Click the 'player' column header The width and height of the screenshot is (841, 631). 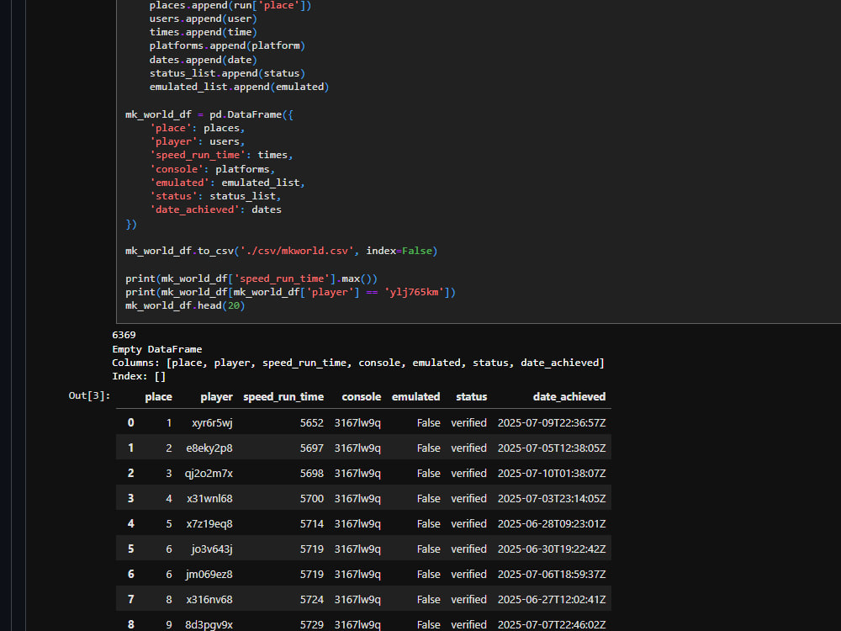(x=216, y=396)
